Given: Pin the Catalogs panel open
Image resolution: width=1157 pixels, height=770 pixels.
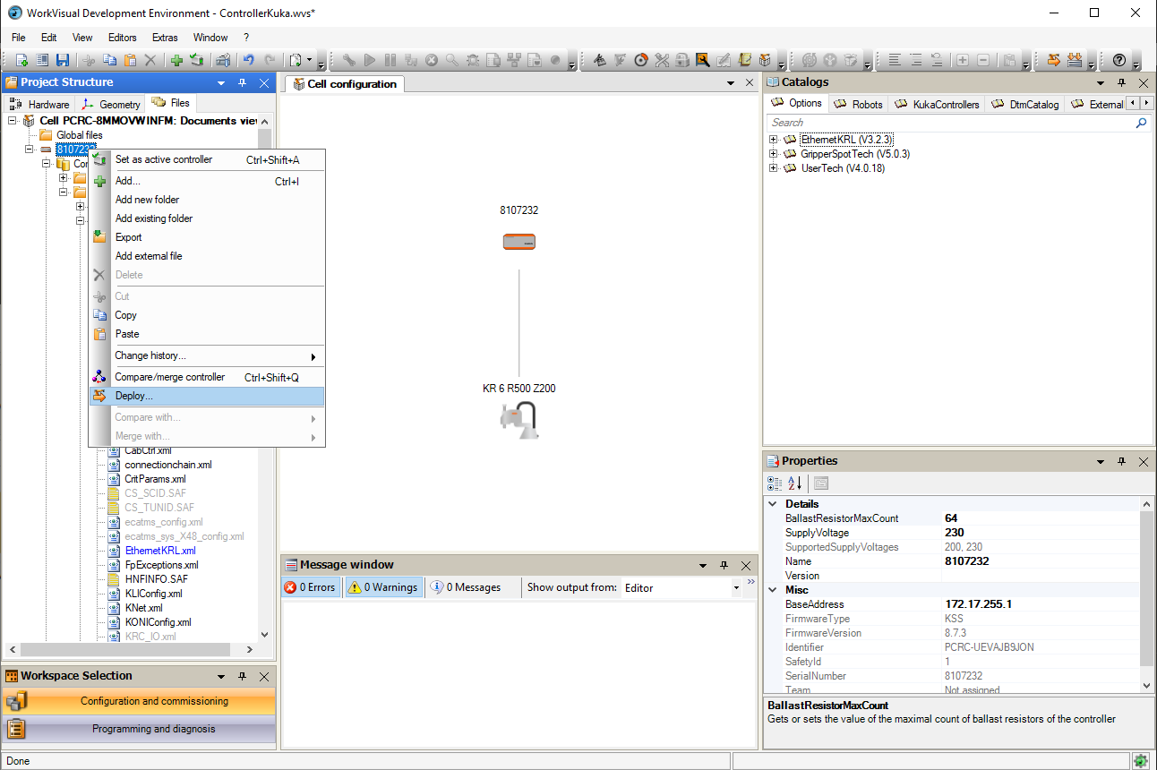Looking at the screenshot, I should (1121, 81).
